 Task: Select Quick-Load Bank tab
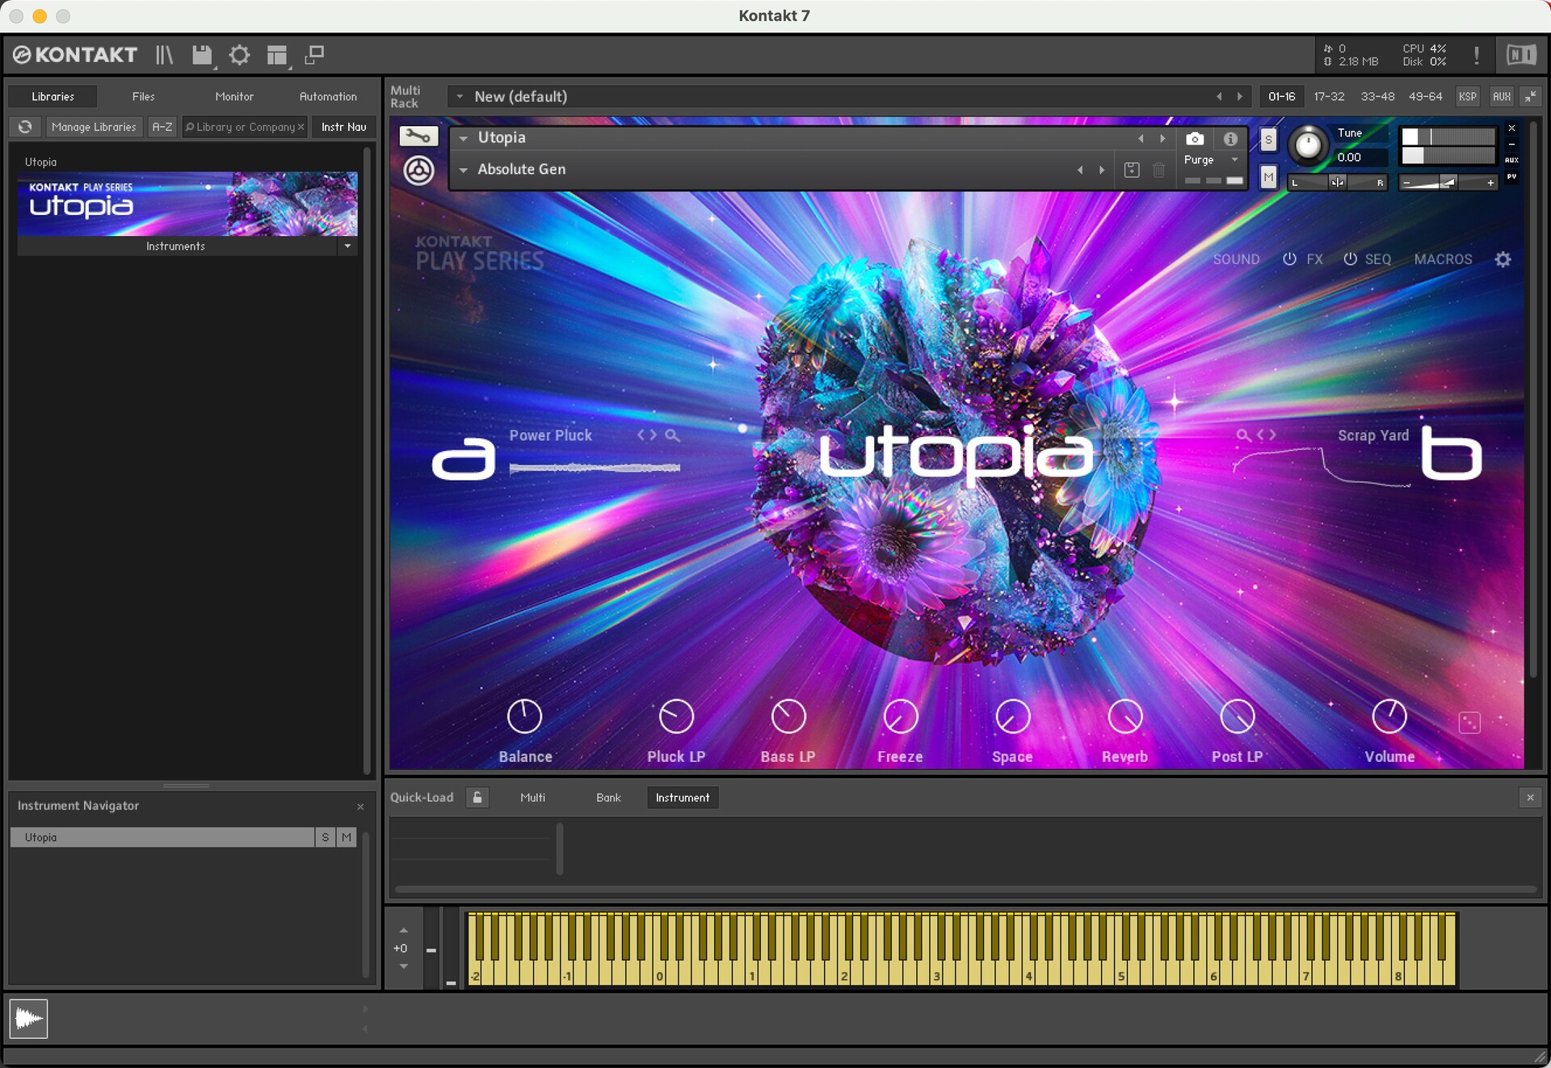coord(608,797)
